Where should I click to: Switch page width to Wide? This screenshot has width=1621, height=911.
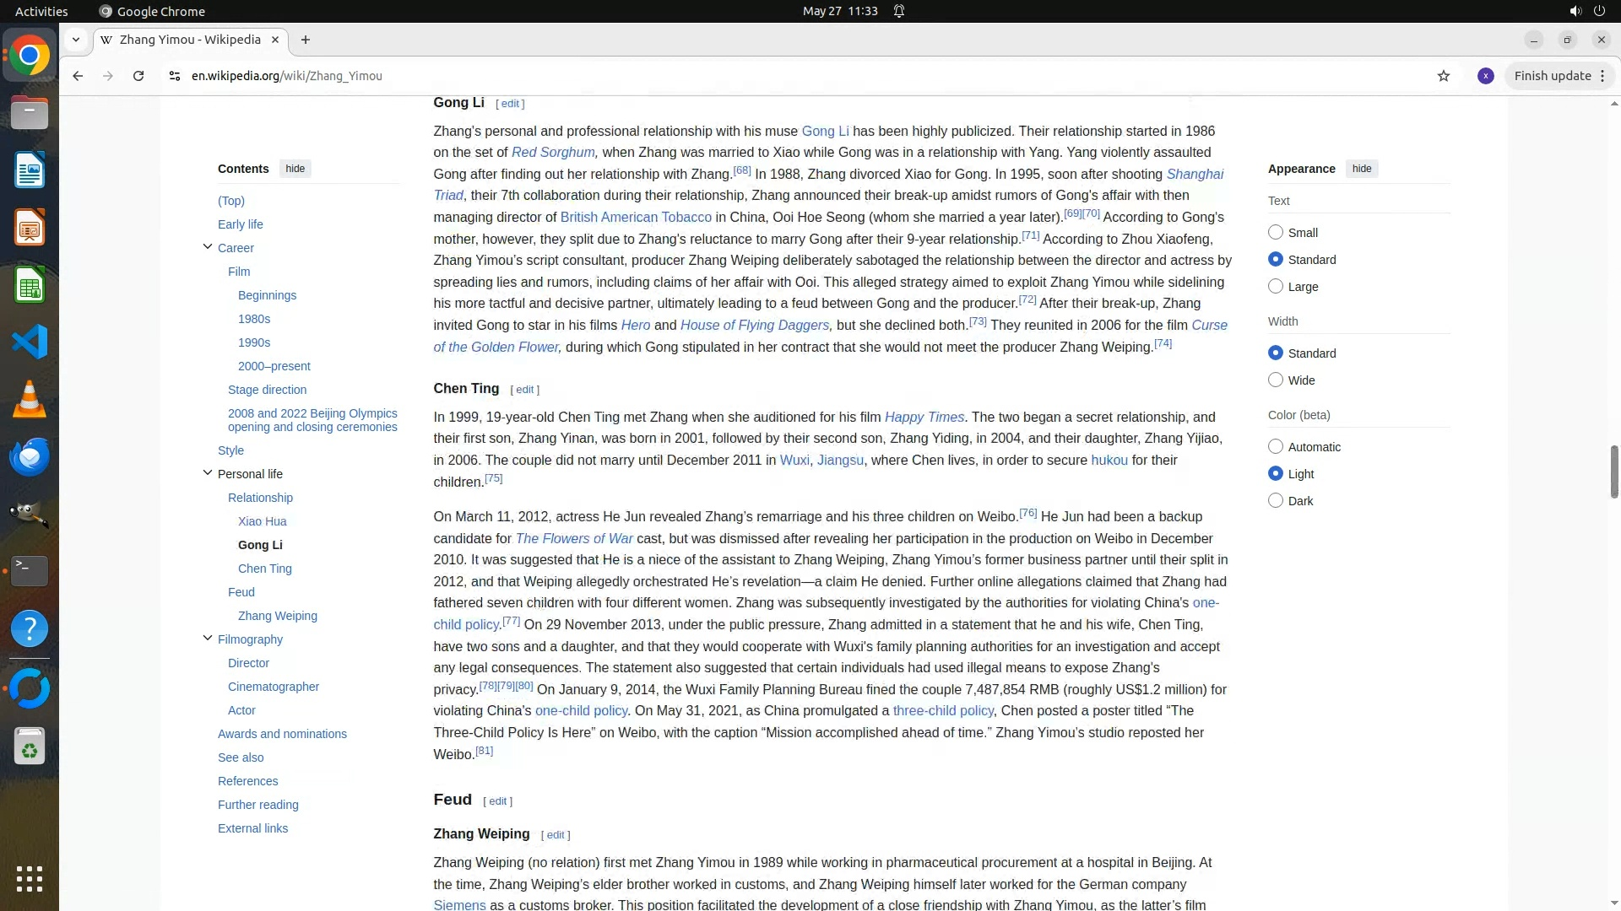(1276, 380)
